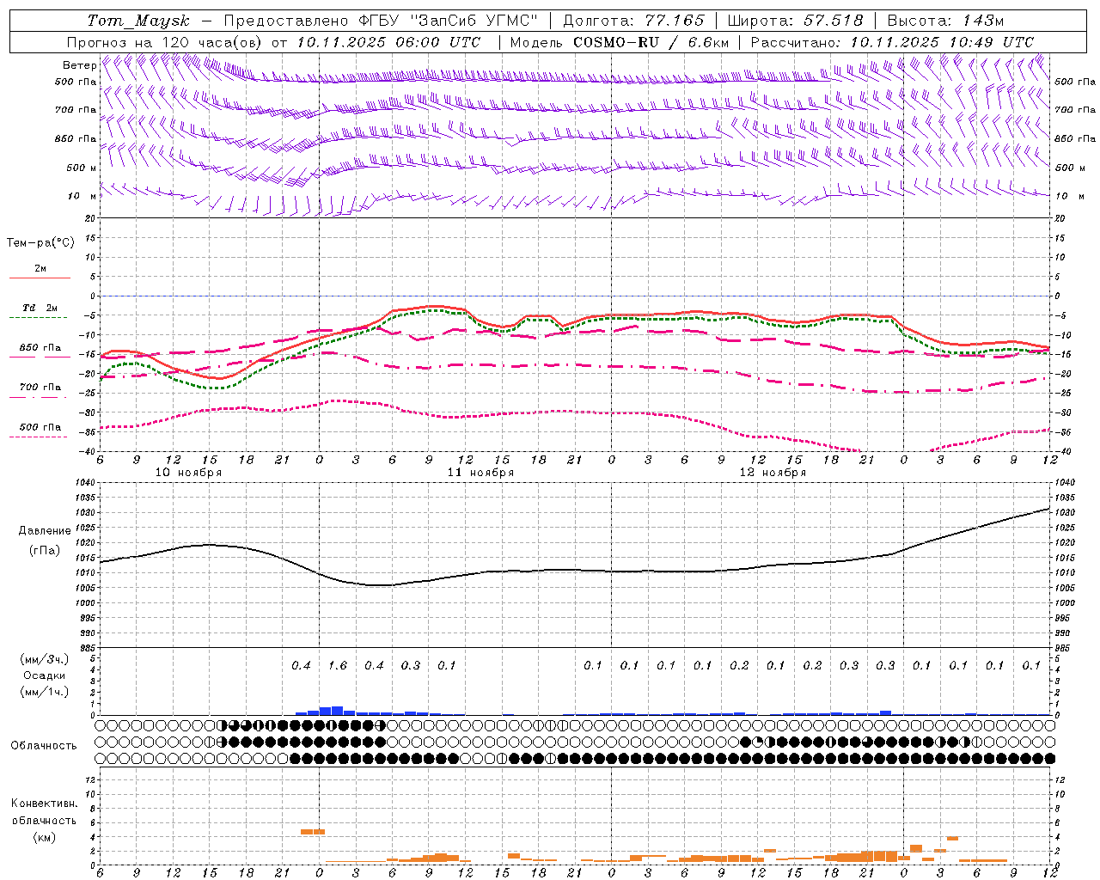This screenshot has height=880, width=1100.
Task: Click the 'Давление' pressure panel label
Action: click(x=45, y=531)
